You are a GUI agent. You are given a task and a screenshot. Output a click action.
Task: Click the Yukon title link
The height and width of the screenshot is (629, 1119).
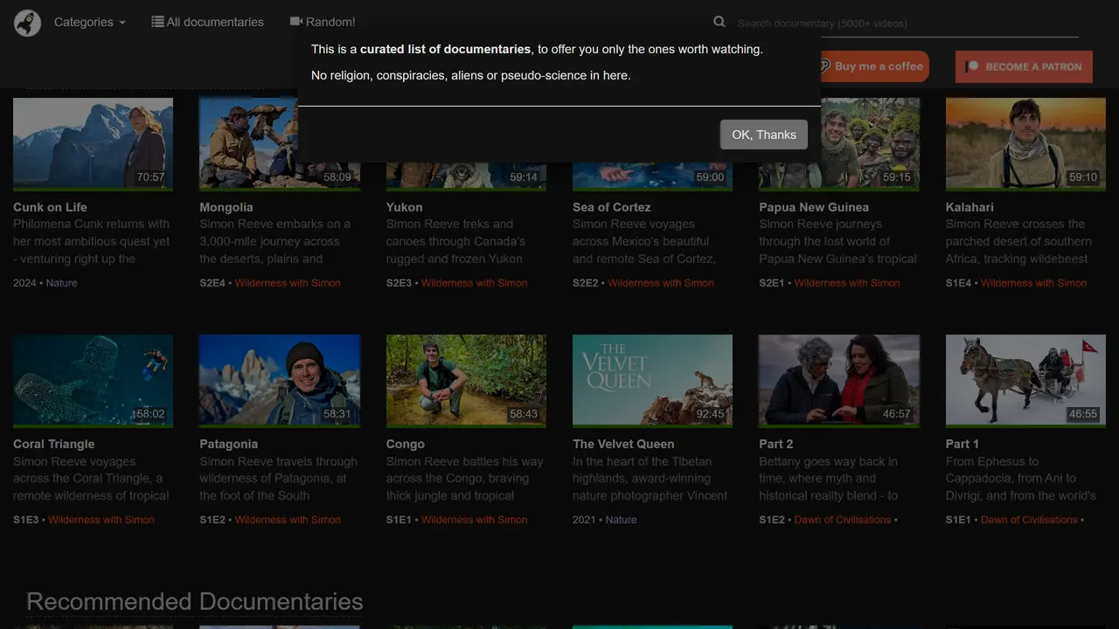[x=404, y=207]
